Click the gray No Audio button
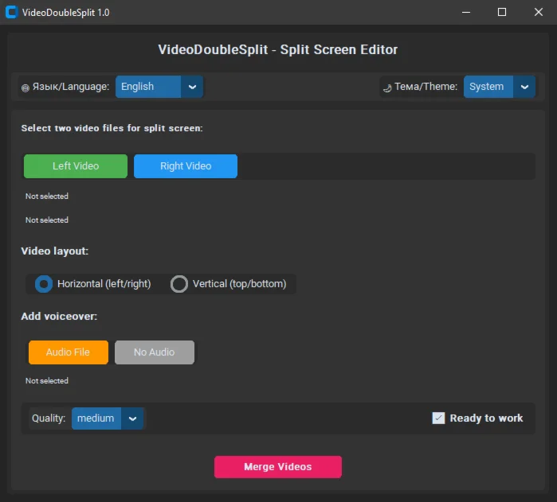 coord(155,352)
